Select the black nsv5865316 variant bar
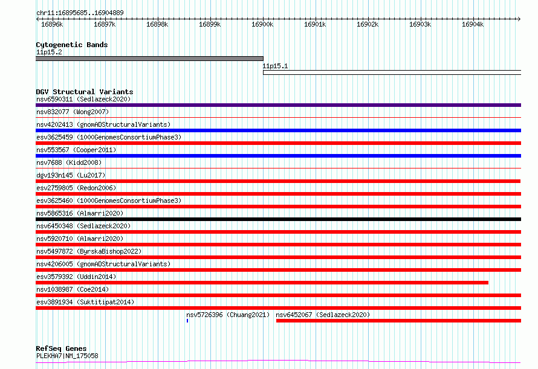 click(x=278, y=219)
